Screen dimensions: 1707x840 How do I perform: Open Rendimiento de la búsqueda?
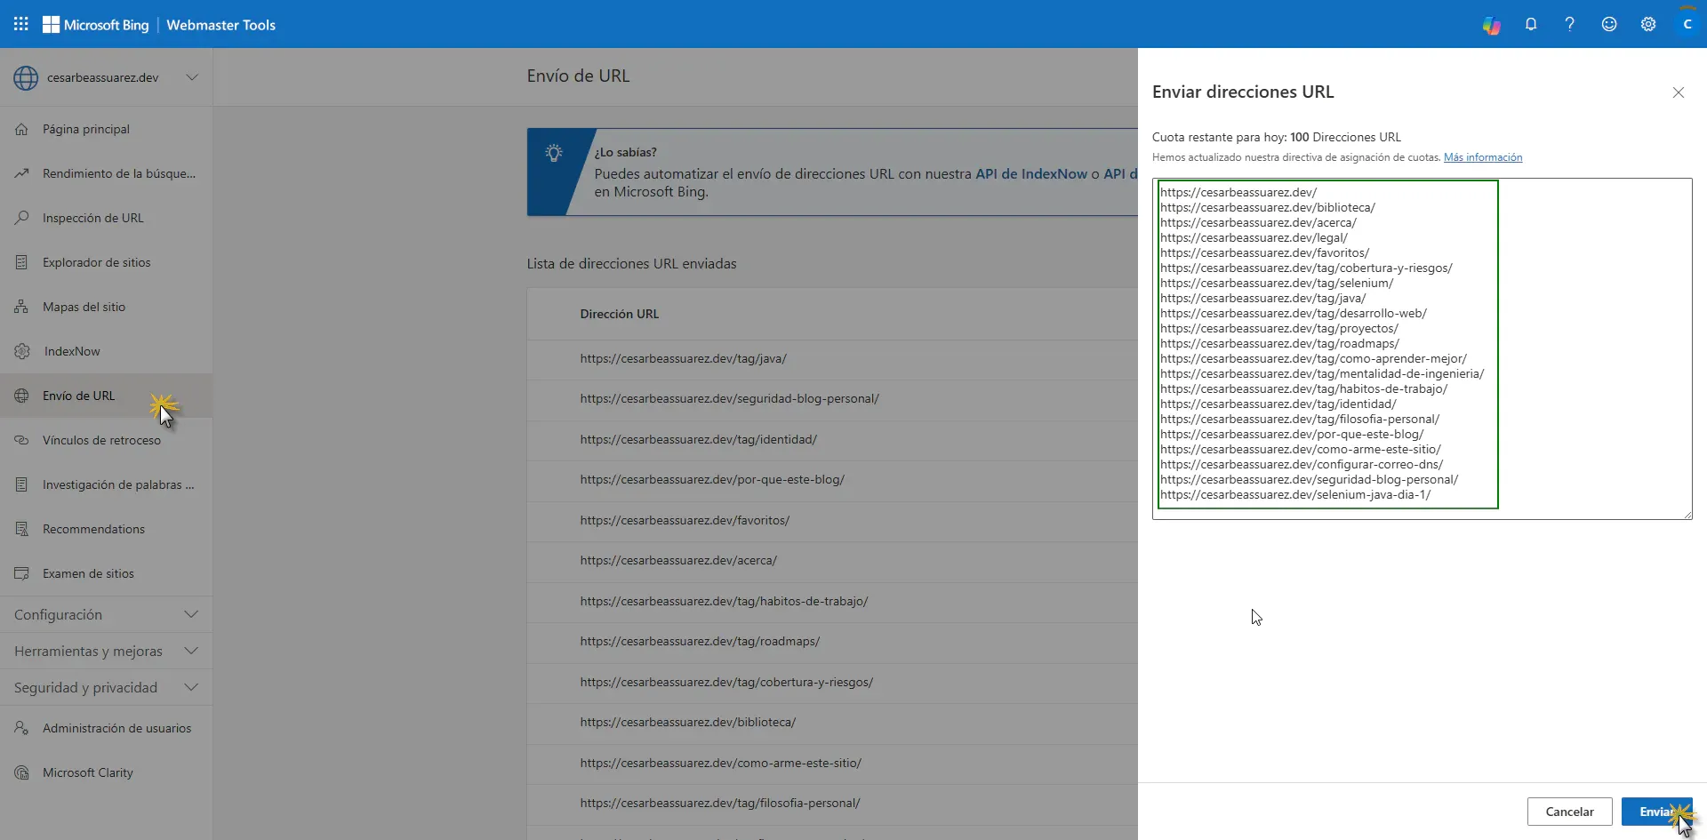(x=118, y=172)
